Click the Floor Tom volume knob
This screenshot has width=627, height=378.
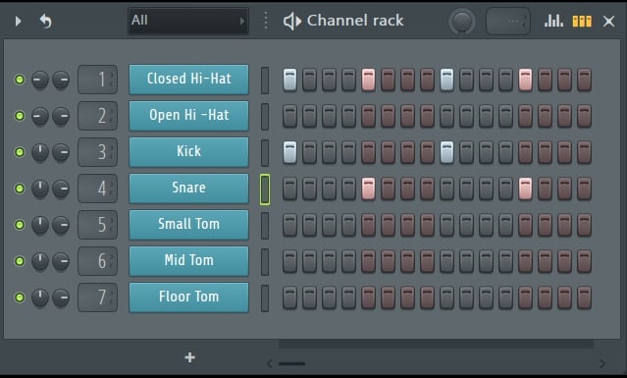pos(61,297)
